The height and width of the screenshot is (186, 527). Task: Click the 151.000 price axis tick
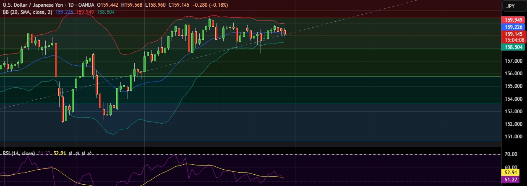pos(514,137)
